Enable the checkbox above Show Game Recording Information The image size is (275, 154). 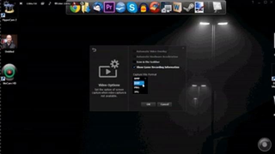coord(134,62)
